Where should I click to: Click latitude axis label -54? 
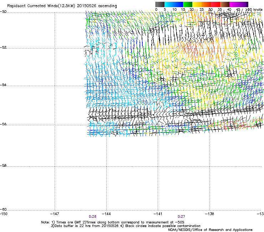click(3, 85)
